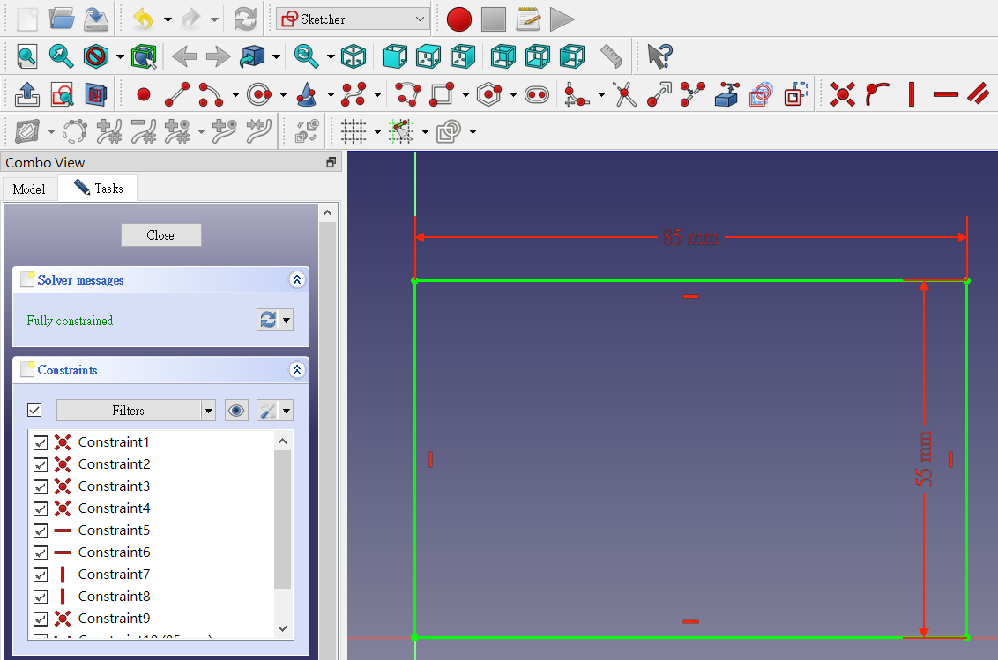Screen dimensions: 998x660
Task: Apply the Vertical constraint from toolbar
Action: point(912,95)
